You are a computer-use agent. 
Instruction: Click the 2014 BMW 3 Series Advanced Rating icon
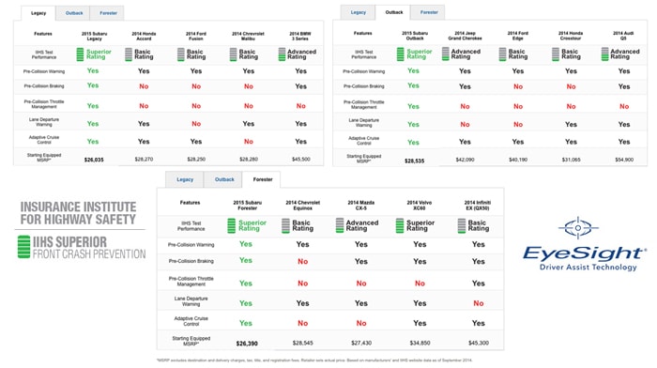(282, 54)
